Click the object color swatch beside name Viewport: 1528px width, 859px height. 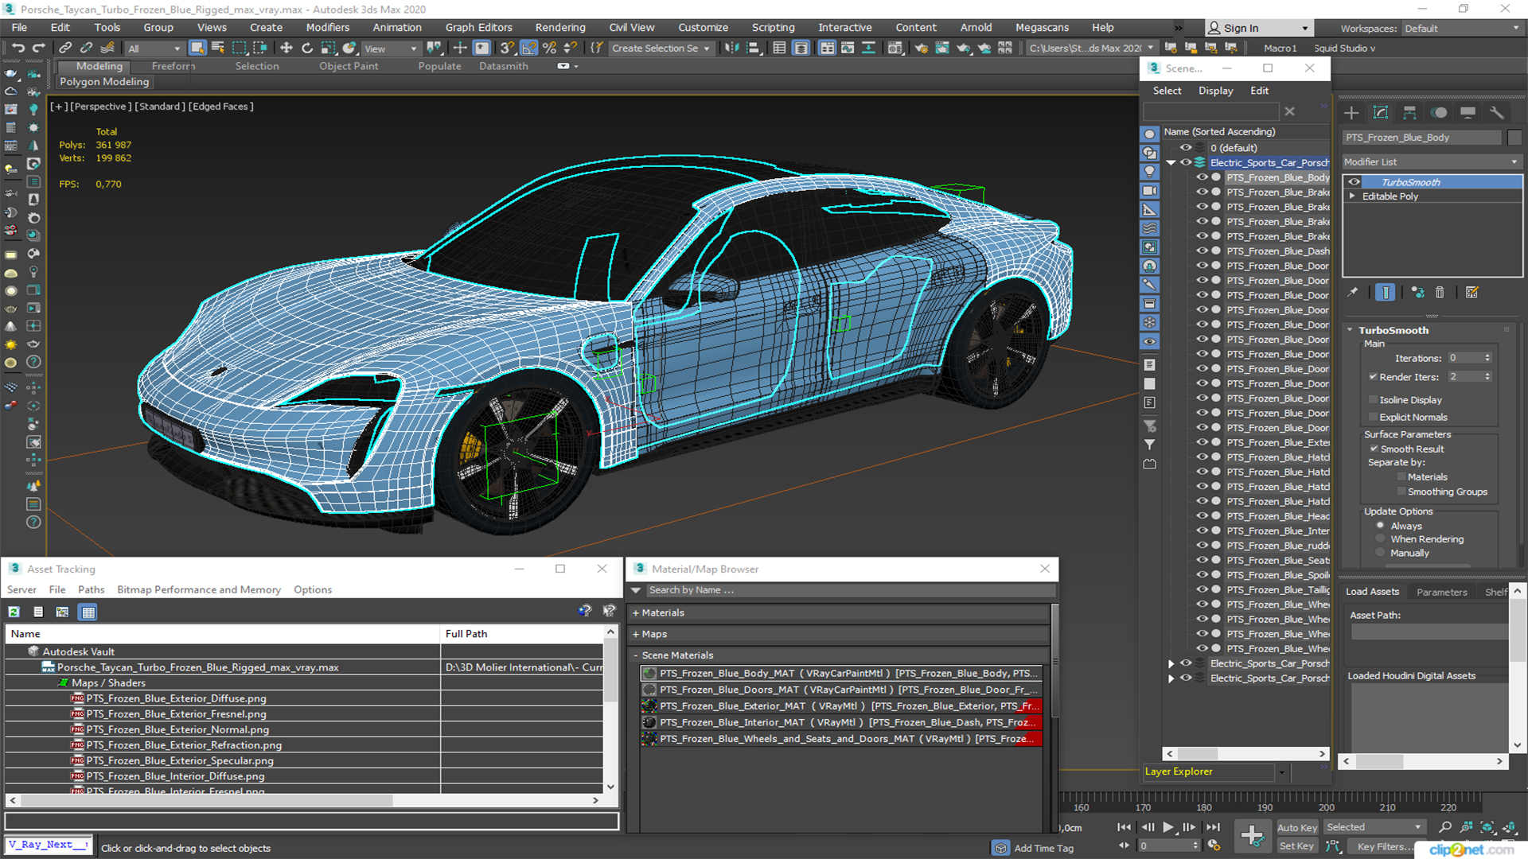(1514, 138)
